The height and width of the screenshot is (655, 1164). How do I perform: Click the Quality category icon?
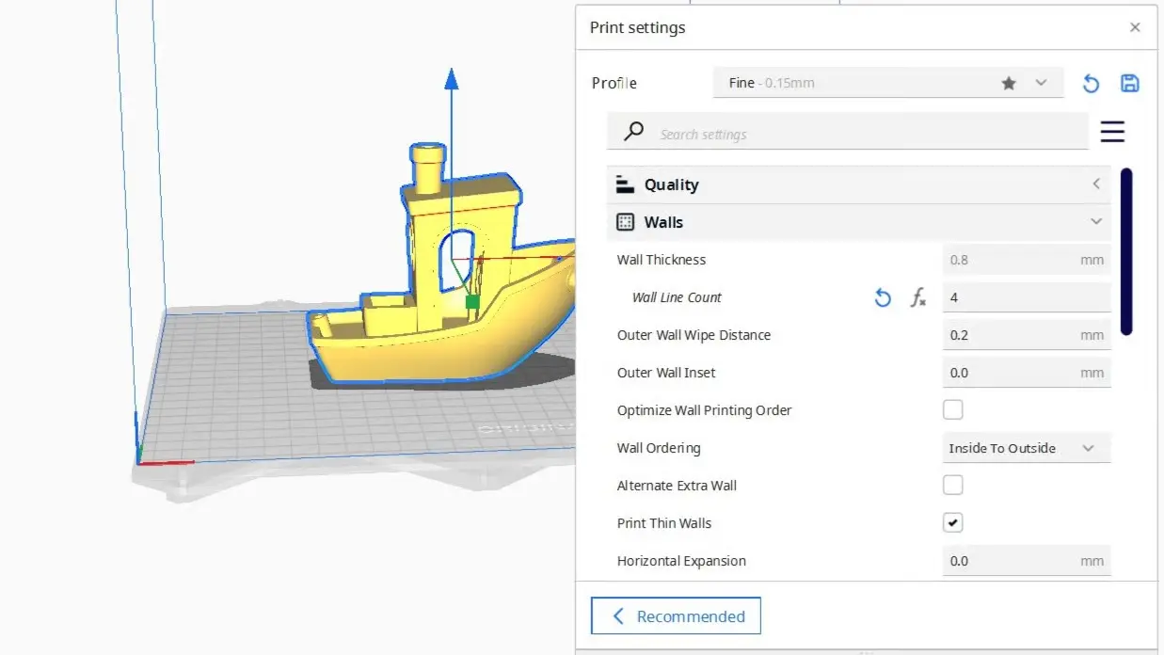pyautogui.click(x=625, y=184)
